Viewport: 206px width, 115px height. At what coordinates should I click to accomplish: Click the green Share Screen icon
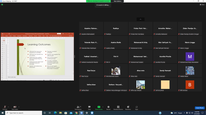[x=99, y=107]
